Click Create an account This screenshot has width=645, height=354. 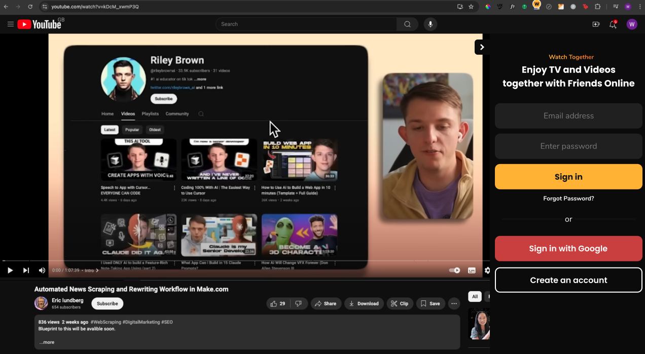tap(568, 280)
